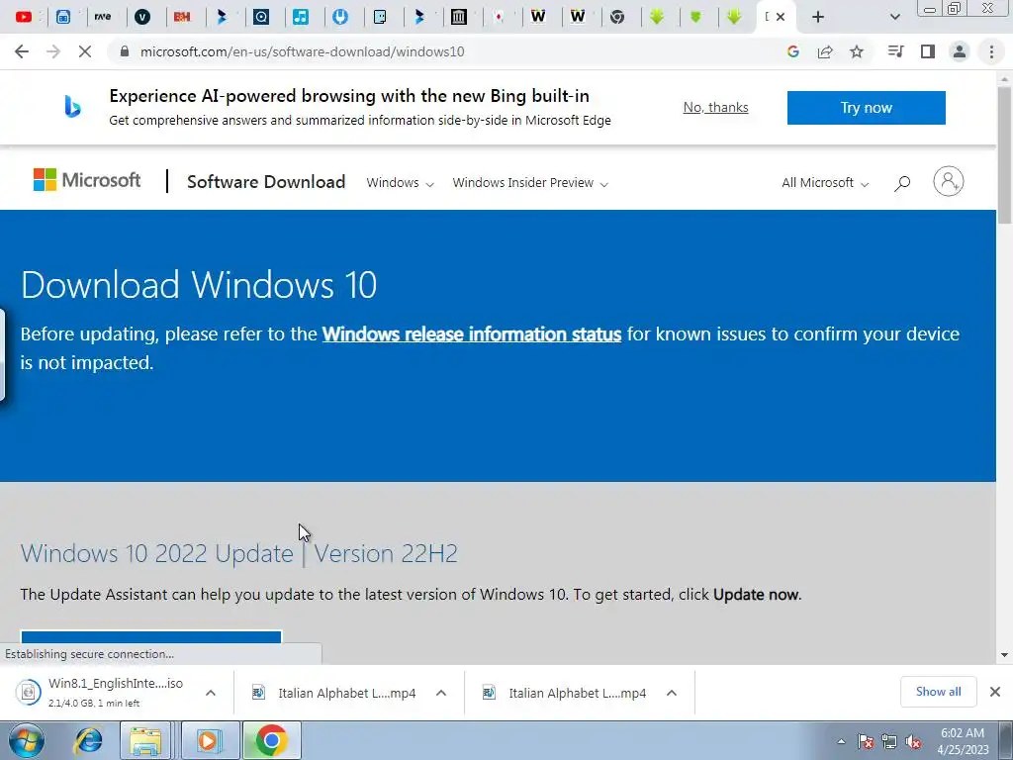
Task: Click the muted volume tray icon
Action: click(913, 741)
